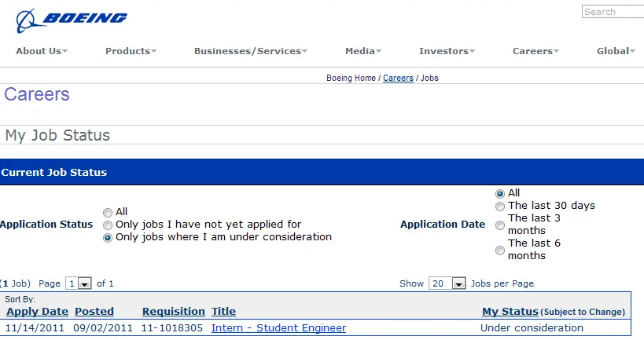Sort by Requisition
The width and height of the screenshot is (644, 340).
[174, 312]
